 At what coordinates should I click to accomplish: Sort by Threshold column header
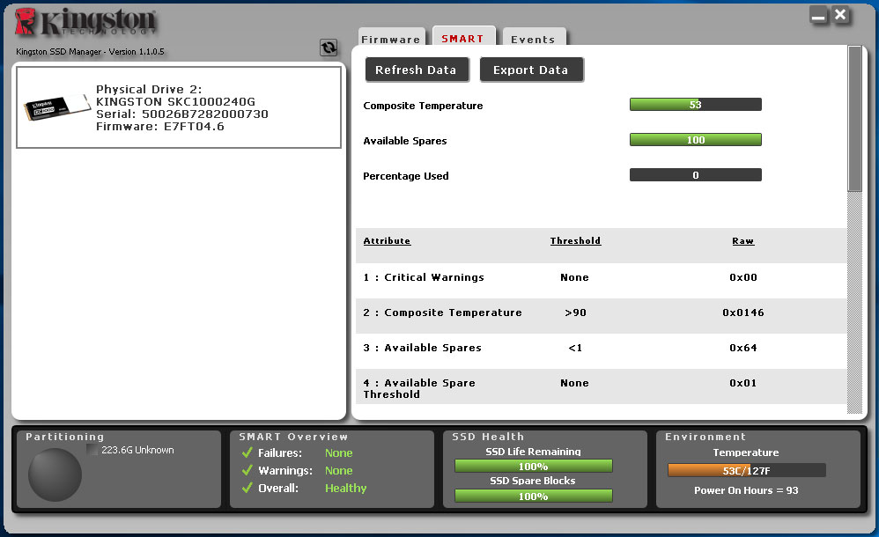(x=575, y=241)
